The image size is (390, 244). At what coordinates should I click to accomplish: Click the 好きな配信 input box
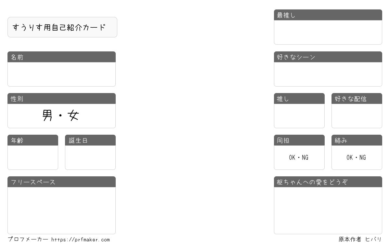coord(357,116)
